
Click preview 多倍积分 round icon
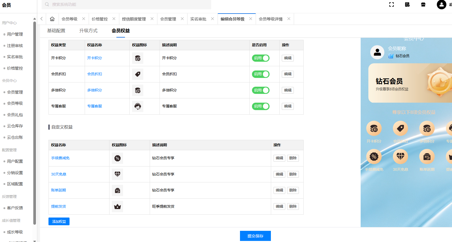pyautogui.click(x=427, y=128)
